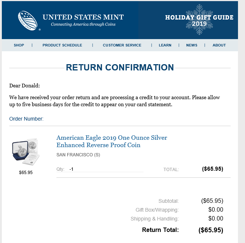Image resolution: width=245 pixels, height=243 pixels.
Task: Go to PRODUCT SCHEDULE in navigation
Action: tap(62, 45)
